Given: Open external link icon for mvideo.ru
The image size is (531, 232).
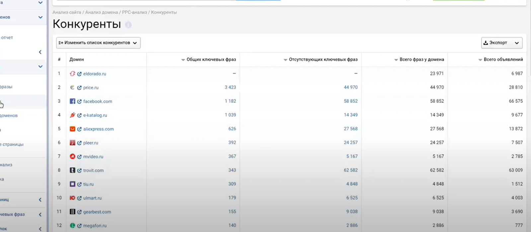Looking at the screenshot, I should tap(79, 157).
